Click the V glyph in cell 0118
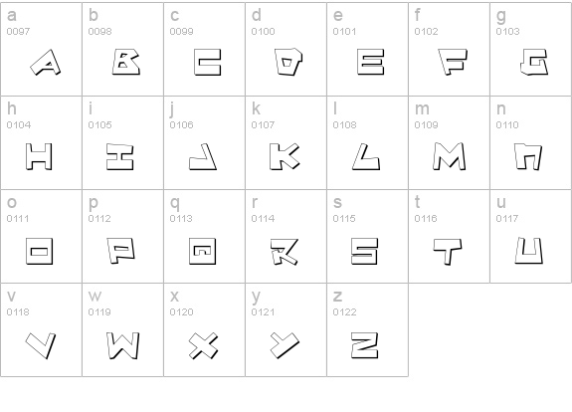 click(x=41, y=345)
